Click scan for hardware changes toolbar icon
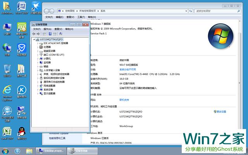The image size is (248, 155). (x=60, y=34)
